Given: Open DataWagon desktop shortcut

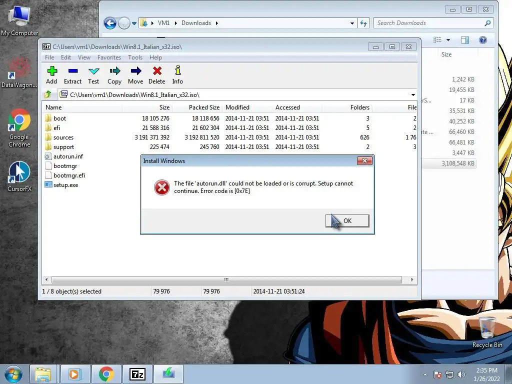Looking at the screenshot, I should [19, 72].
